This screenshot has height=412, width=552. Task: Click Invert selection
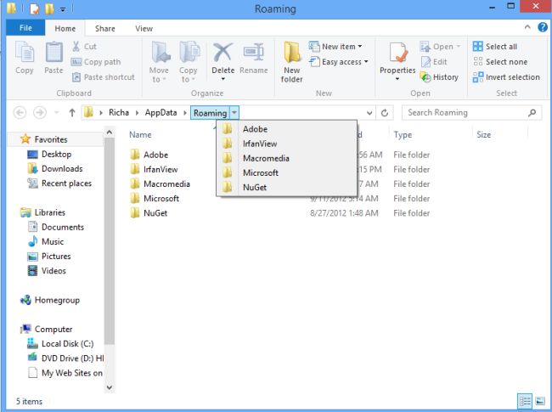pyautogui.click(x=506, y=77)
